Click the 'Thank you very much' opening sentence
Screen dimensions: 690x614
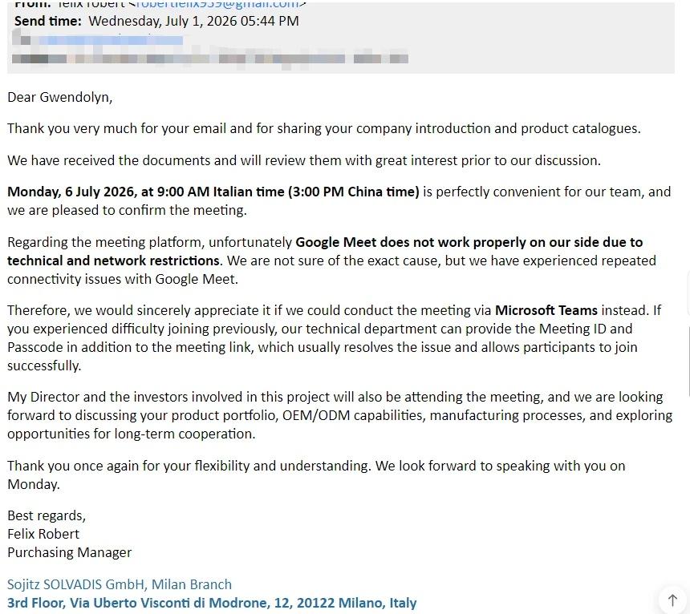[x=324, y=128]
